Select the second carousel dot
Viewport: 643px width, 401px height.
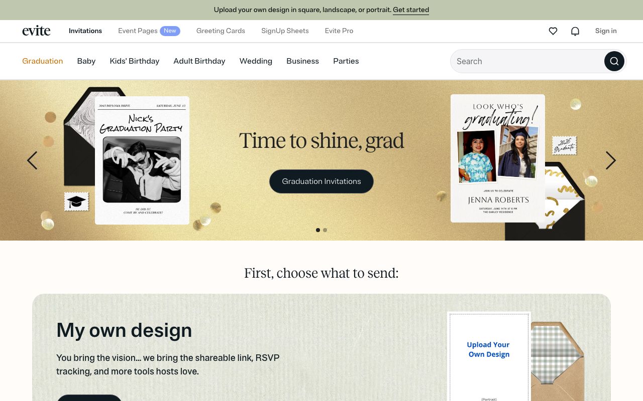[325, 230]
